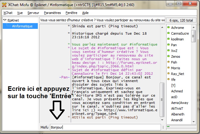This screenshot has height=134, width=200.
Task: Select user AkTivisT in user list
Action: tap(177, 108)
